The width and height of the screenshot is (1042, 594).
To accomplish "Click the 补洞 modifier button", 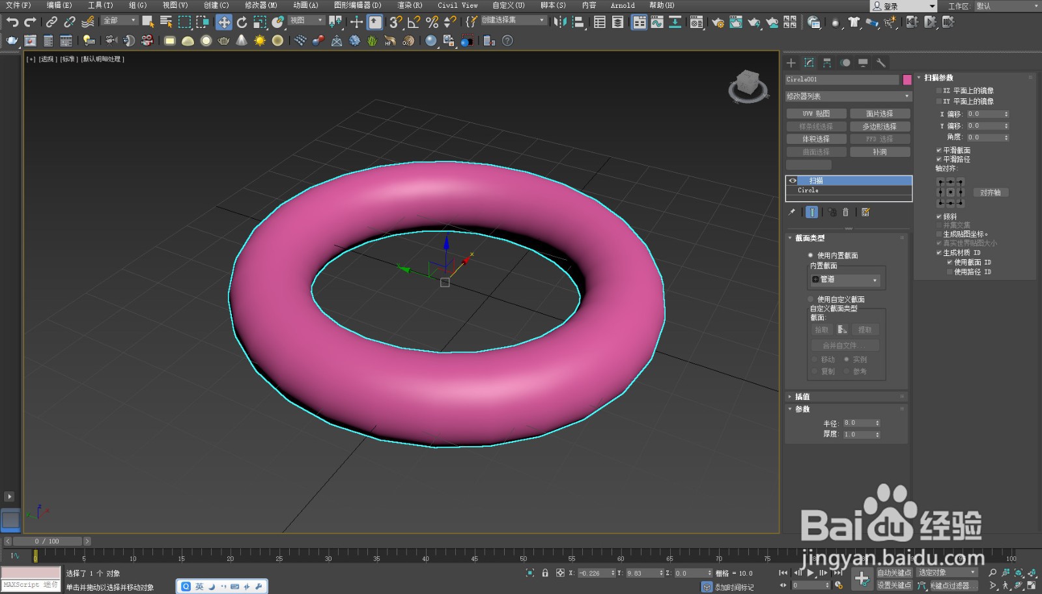I will pos(880,152).
